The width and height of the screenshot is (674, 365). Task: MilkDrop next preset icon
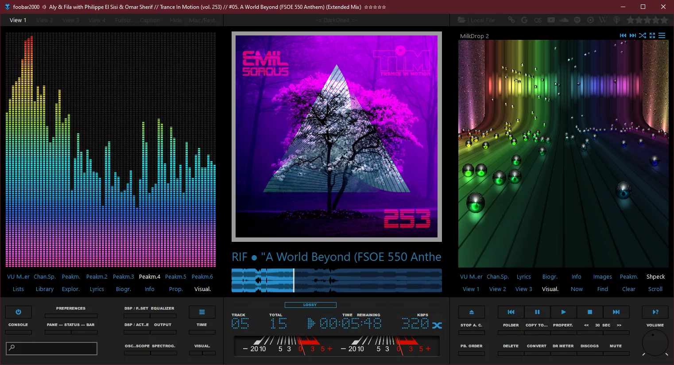(633, 35)
